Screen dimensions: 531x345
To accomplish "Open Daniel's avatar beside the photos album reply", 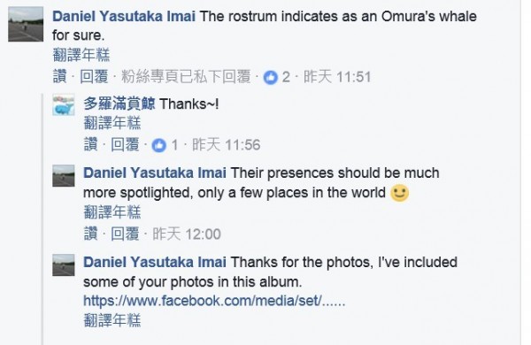I will [64, 265].
